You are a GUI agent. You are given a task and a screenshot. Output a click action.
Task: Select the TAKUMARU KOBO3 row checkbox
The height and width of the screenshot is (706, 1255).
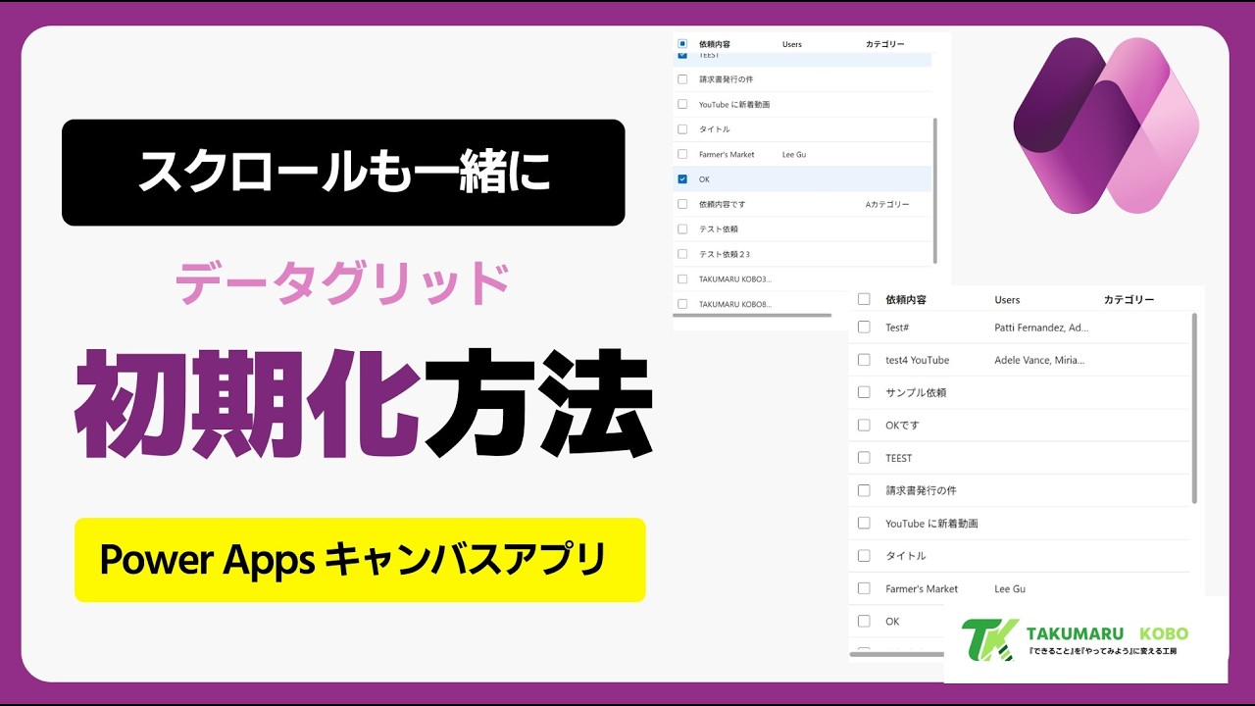click(682, 279)
